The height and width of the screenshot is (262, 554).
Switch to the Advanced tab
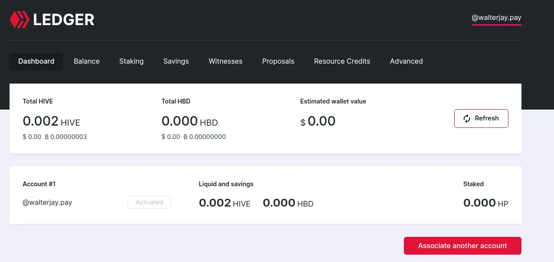coord(406,61)
